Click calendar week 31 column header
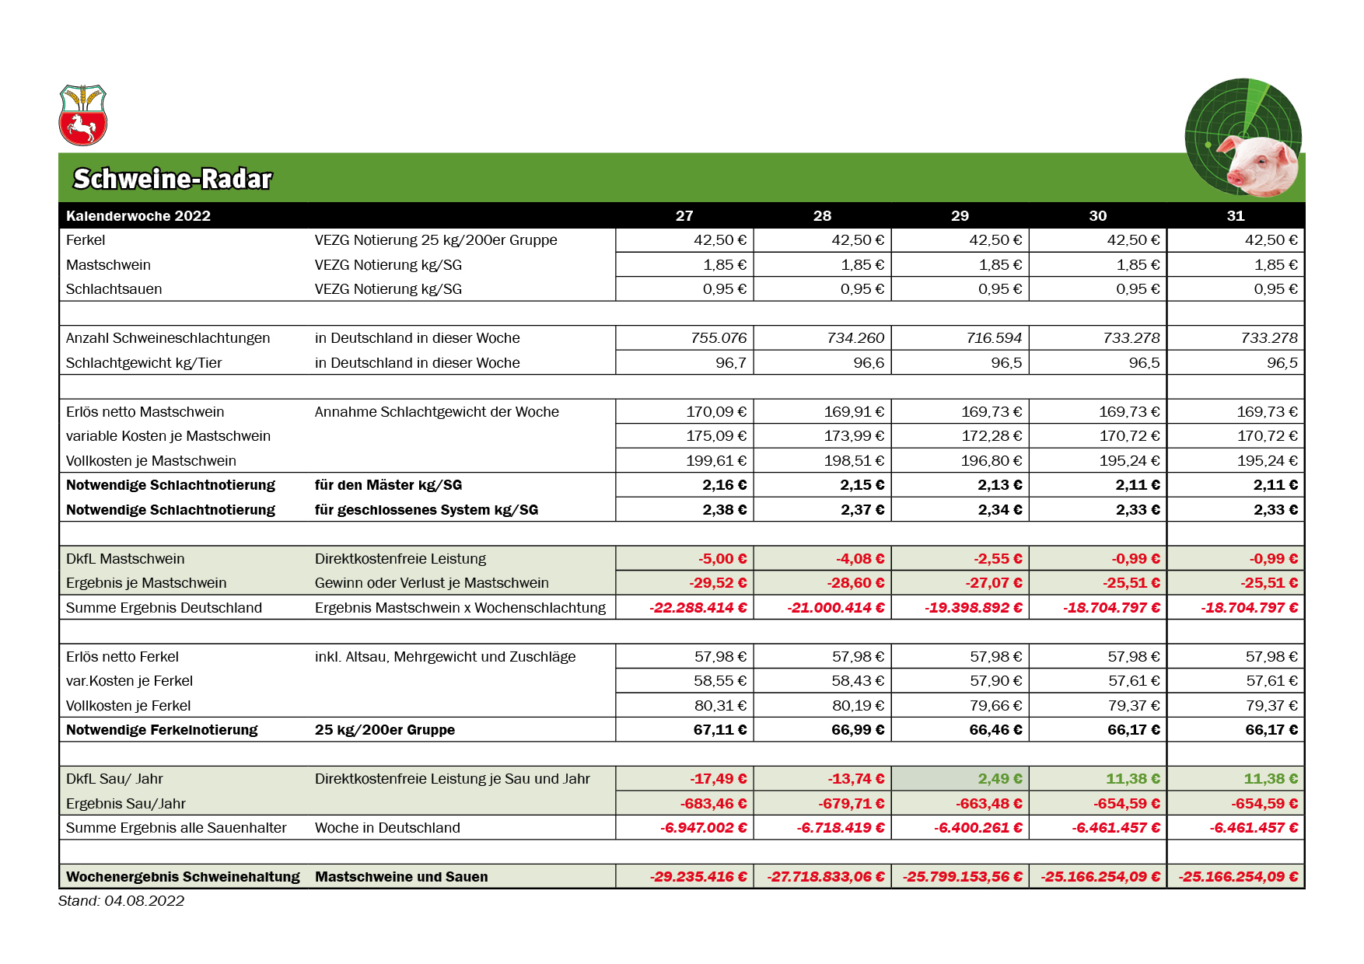The image size is (1364, 964). 1236,216
